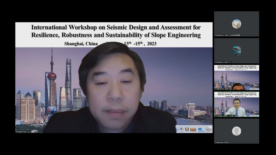276x155 pixels.
Task: Select the landscape avatar in the second participant tile
Action: 236,50
